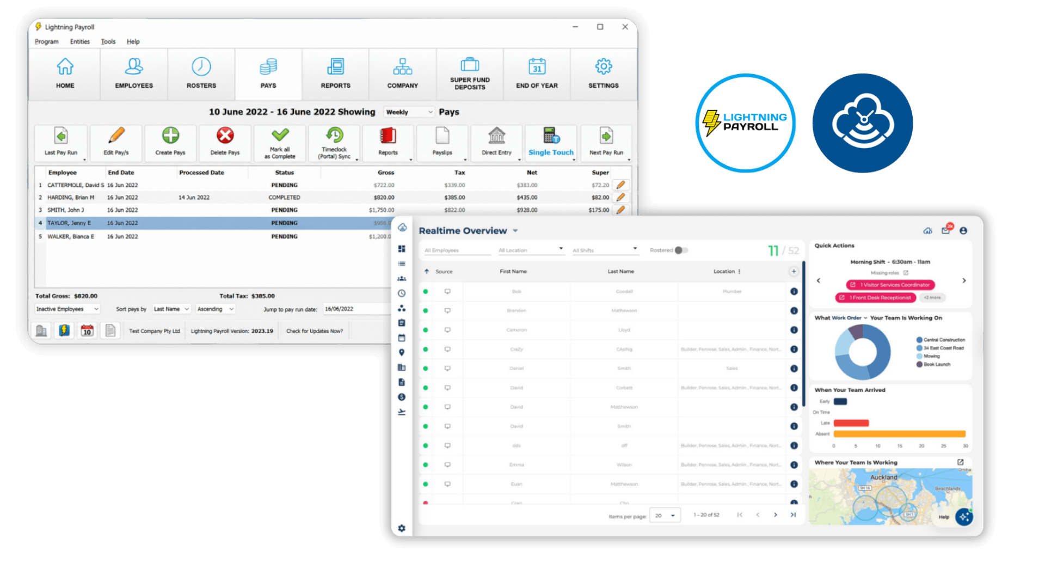Click 1 Visitor Services Coordinator tag

pos(890,285)
